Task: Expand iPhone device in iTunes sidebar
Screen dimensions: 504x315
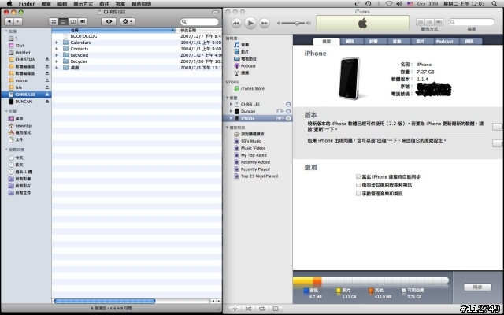Action: click(231, 118)
